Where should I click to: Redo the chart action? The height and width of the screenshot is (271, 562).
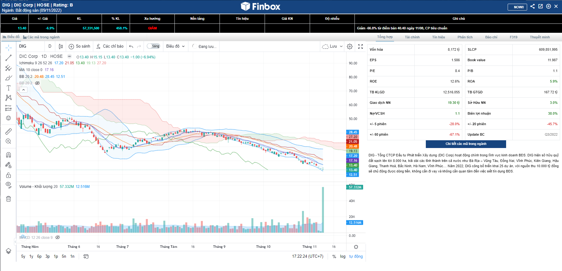[x=139, y=46]
